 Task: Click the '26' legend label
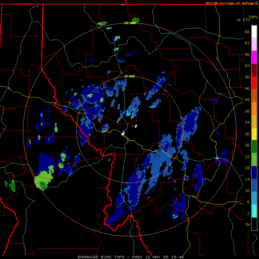click(x=247, y=145)
